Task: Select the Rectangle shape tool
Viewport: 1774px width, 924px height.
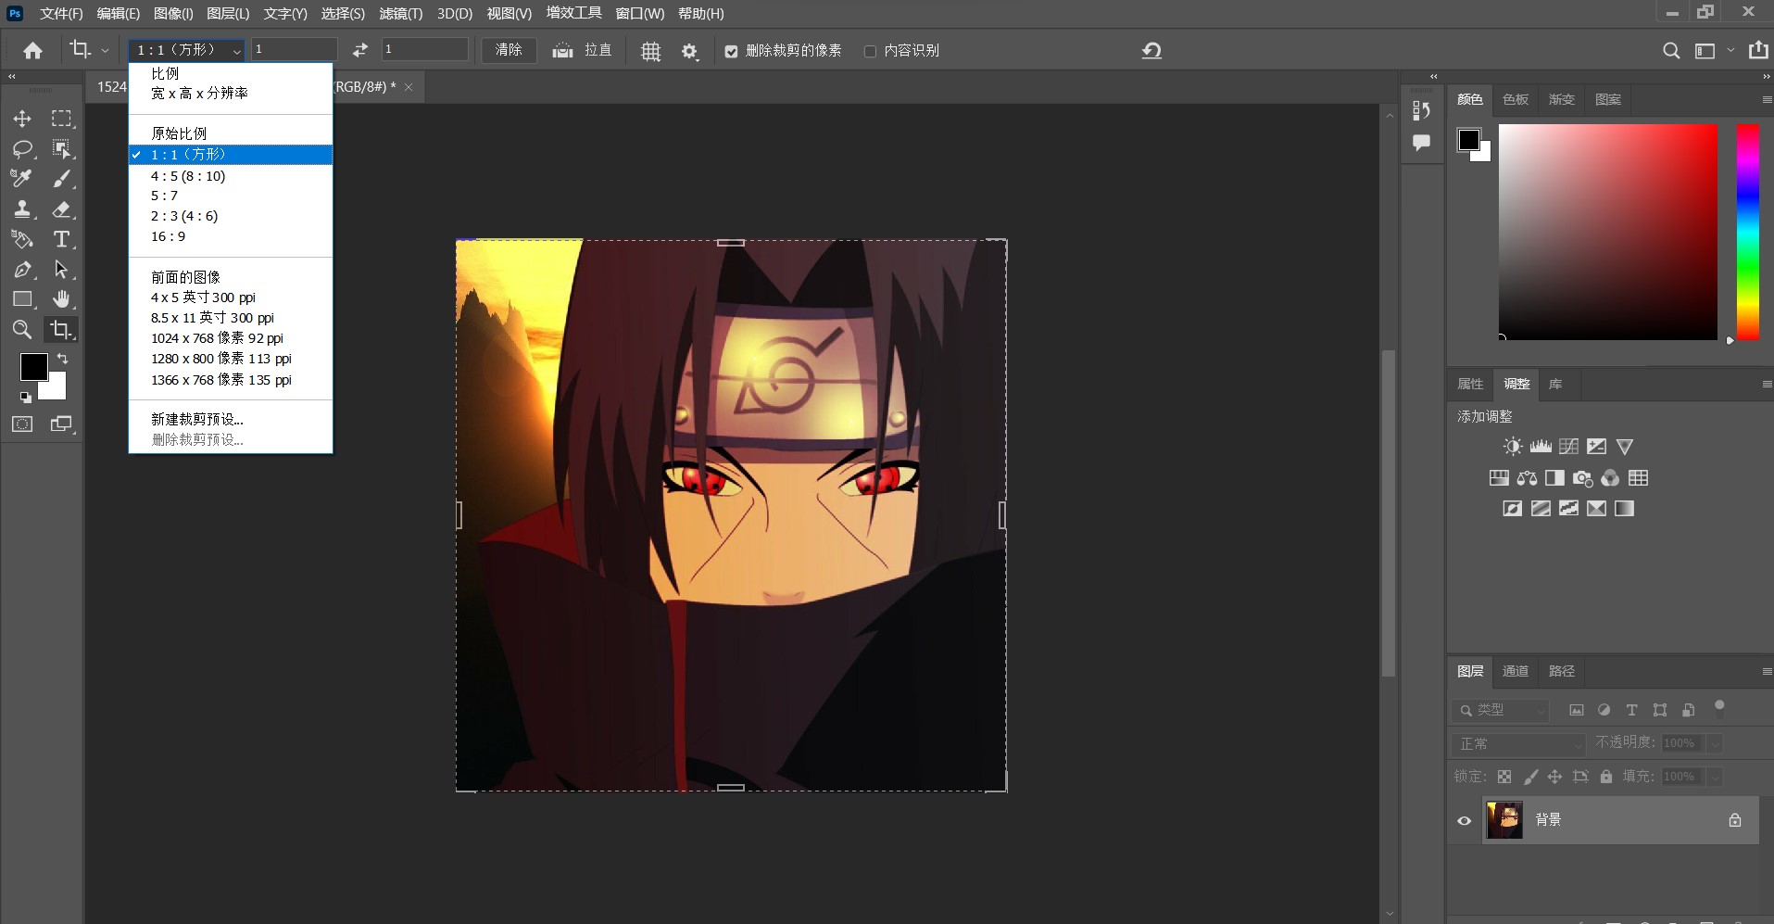Action: coord(22,299)
